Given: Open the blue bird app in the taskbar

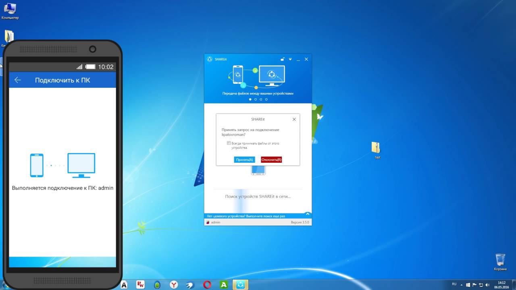Looking at the screenshot, I should pyautogui.click(x=190, y=285).
